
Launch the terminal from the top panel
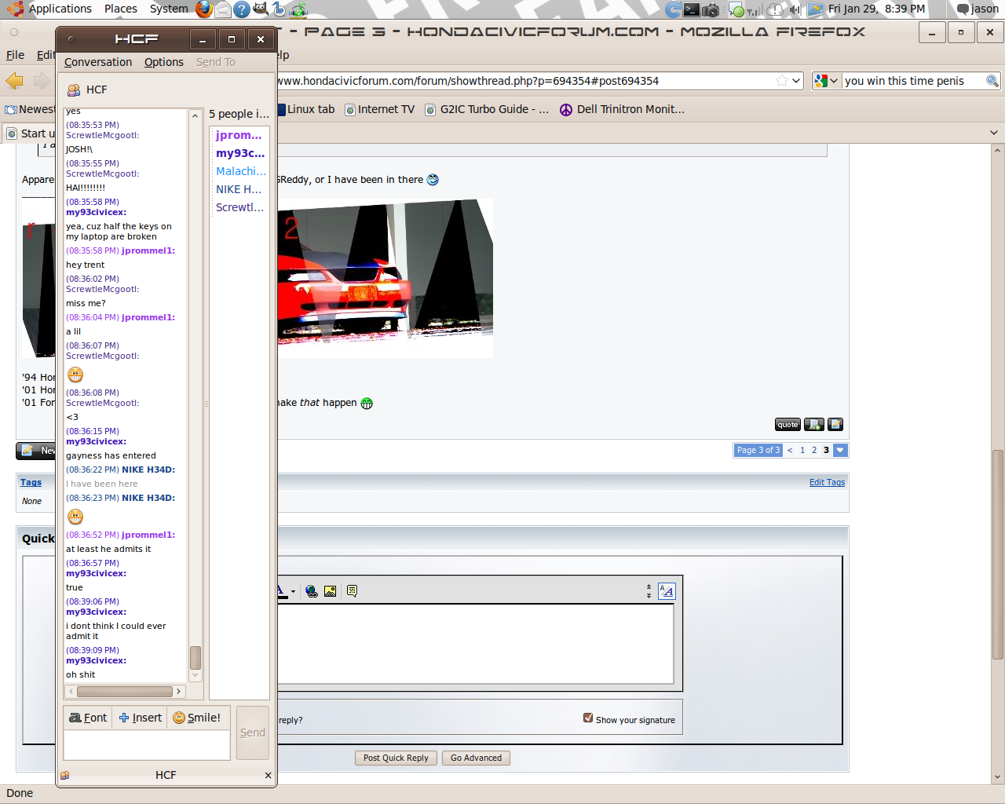pyautogui.click(x=691, y=9)
